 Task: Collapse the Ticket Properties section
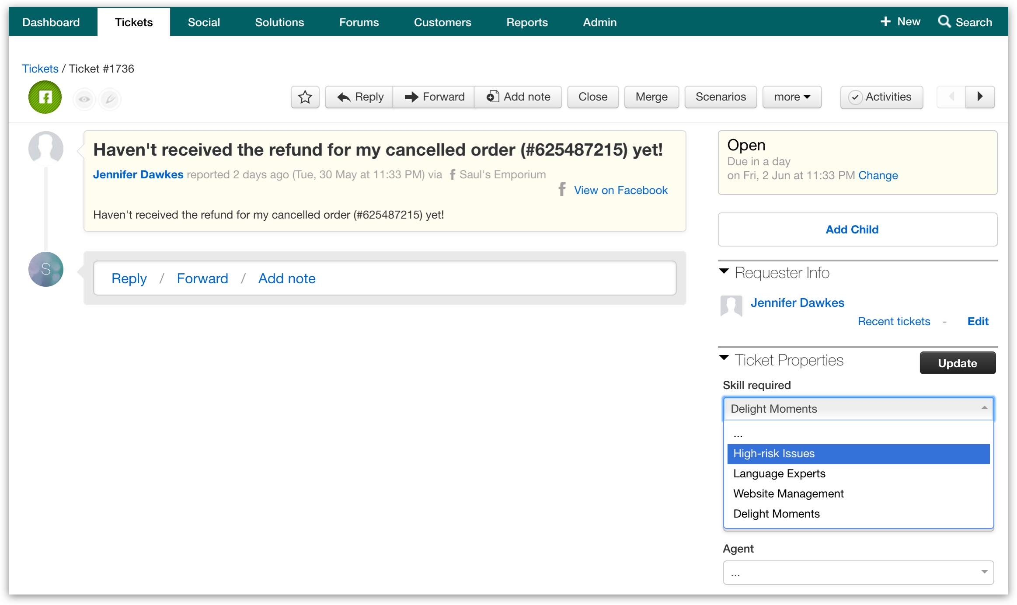(724, 358)
